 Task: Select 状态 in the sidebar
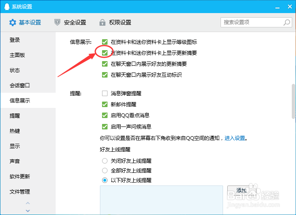point(28,70)
